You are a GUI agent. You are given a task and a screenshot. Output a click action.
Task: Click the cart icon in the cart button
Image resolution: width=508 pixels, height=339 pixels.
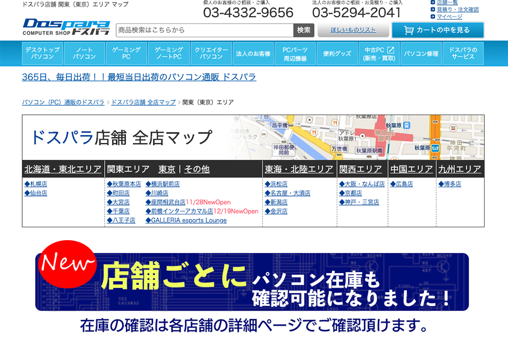point(409,30)
